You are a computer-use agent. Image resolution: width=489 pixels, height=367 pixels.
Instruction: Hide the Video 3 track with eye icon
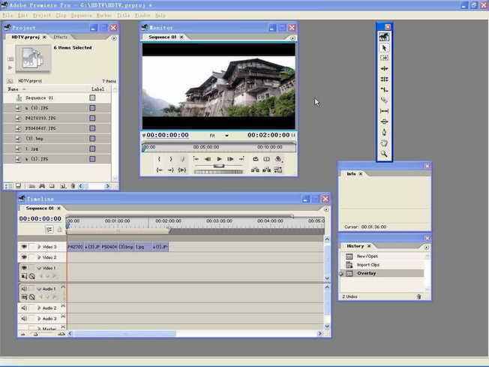click(x=24, y=246)
